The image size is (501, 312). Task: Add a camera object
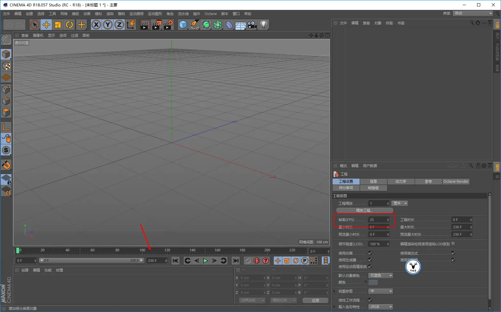coord(252,25)
